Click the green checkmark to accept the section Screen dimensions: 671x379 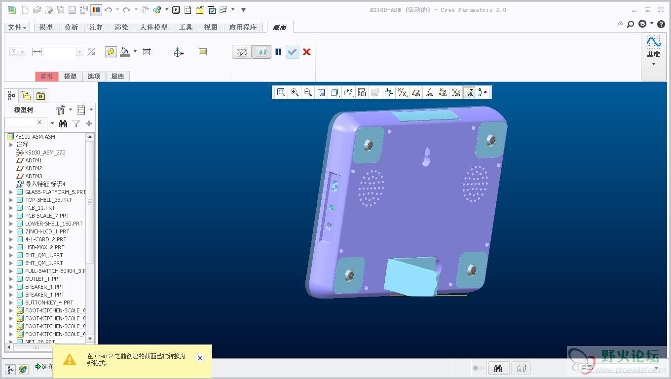[293, 52]
